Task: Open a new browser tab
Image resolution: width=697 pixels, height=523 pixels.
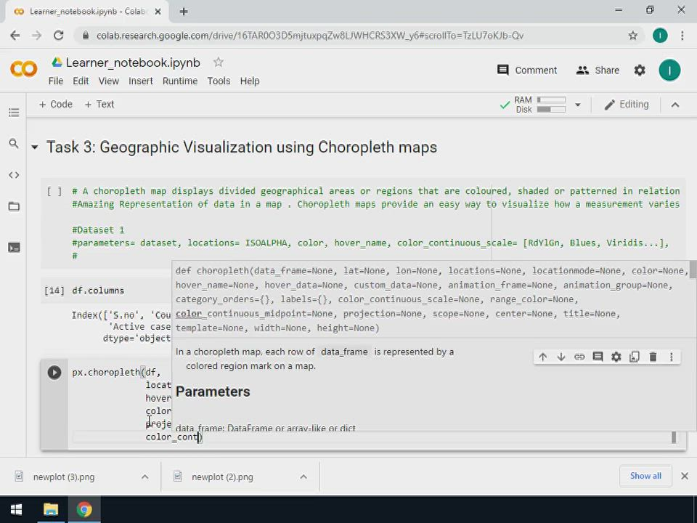Action: click(x=184, y=12)
